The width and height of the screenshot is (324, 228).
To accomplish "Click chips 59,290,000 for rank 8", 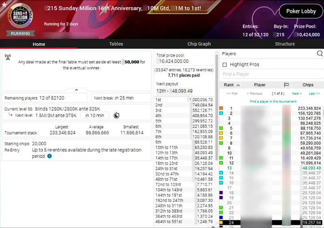I will click(x=310, y=143).
